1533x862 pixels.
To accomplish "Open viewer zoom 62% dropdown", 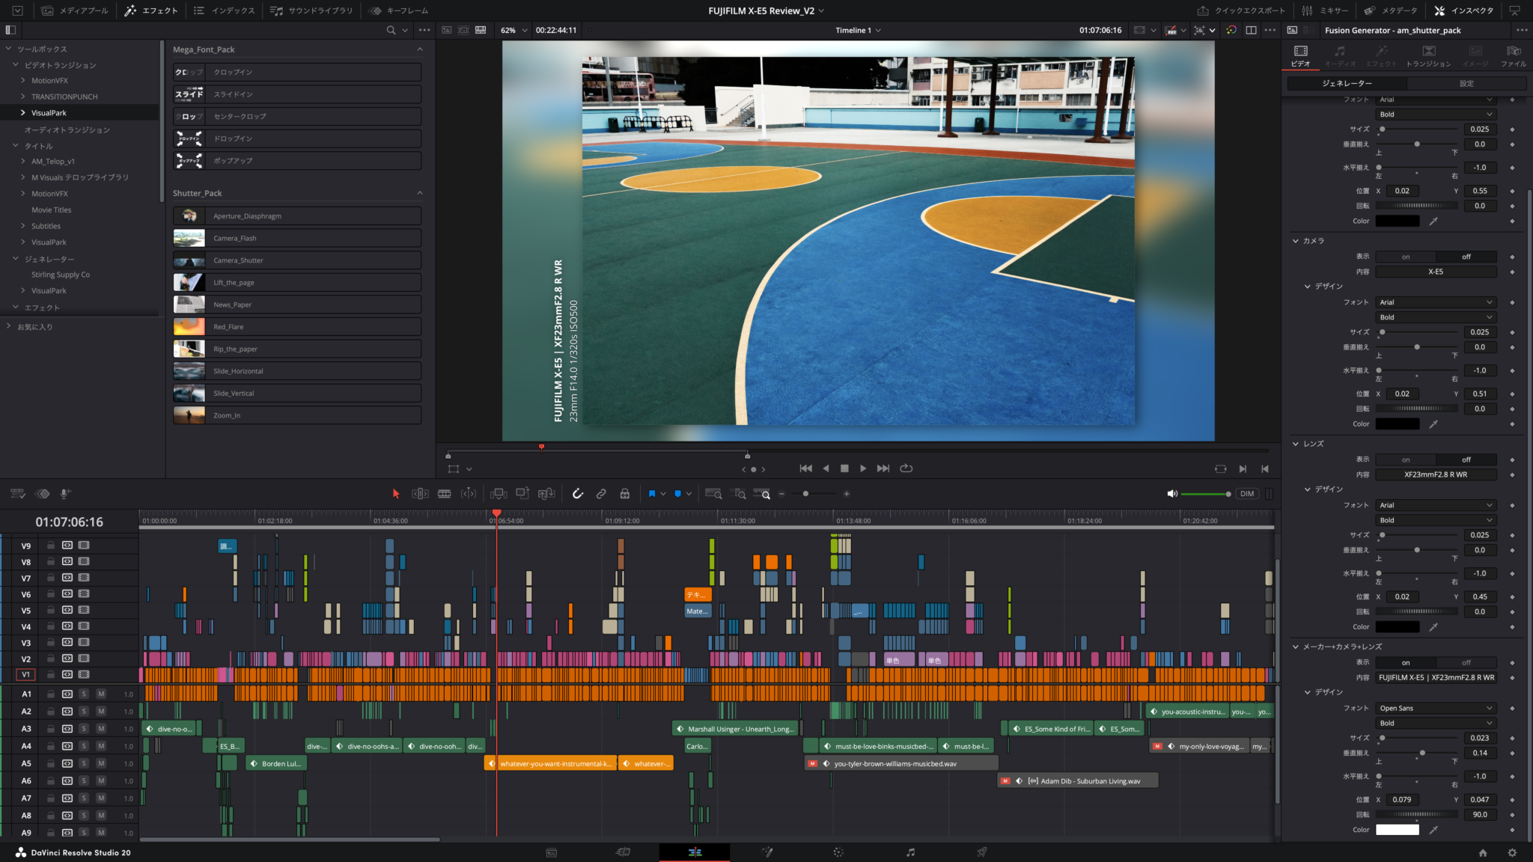I will (x=514, y=30).
